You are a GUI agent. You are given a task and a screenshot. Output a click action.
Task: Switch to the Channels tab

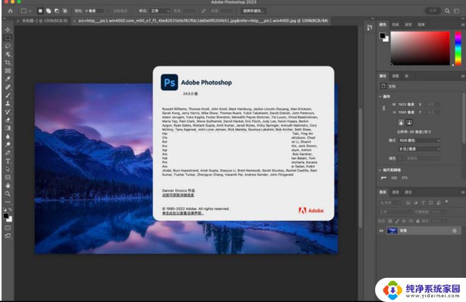point(395,192)
